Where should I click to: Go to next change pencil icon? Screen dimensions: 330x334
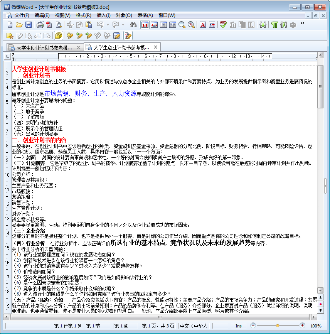89,35
